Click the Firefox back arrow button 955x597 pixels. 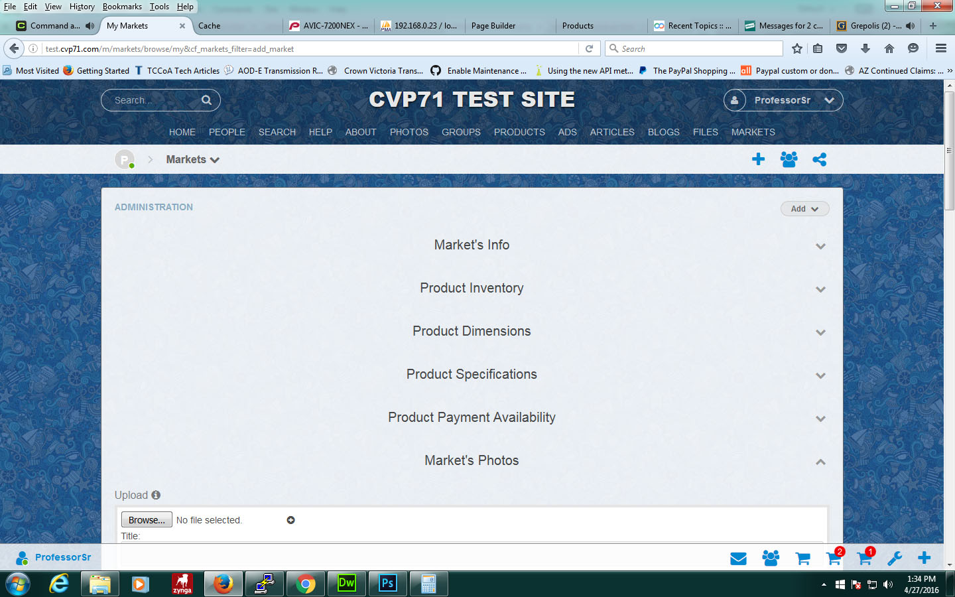[14, 48]
